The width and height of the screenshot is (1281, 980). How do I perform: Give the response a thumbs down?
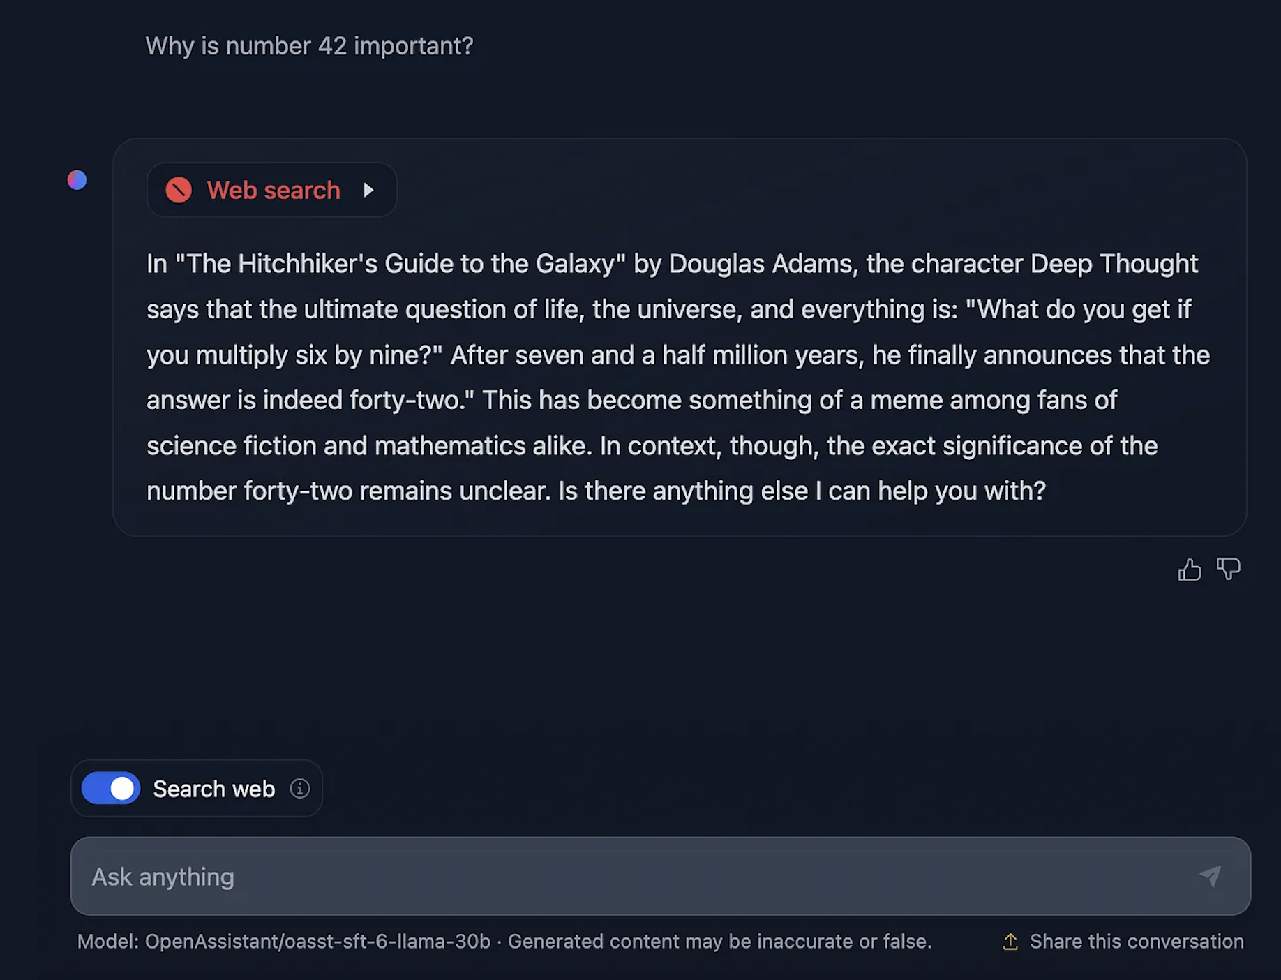(1229, 570)
